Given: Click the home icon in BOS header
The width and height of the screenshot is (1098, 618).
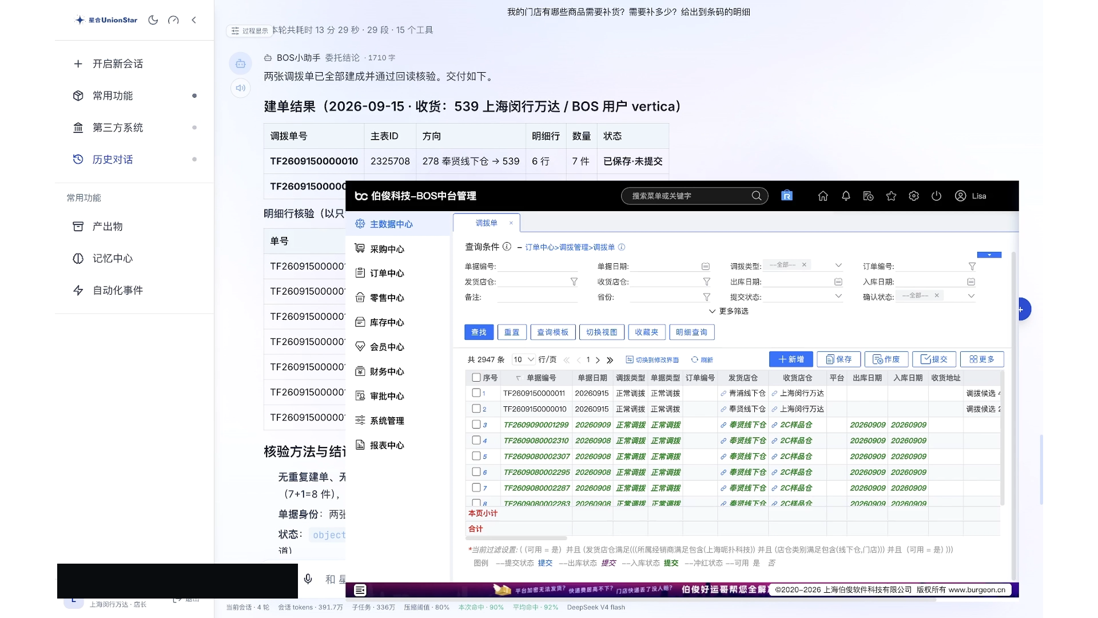Looking at the screenshot, I should [x=823, y=196].
